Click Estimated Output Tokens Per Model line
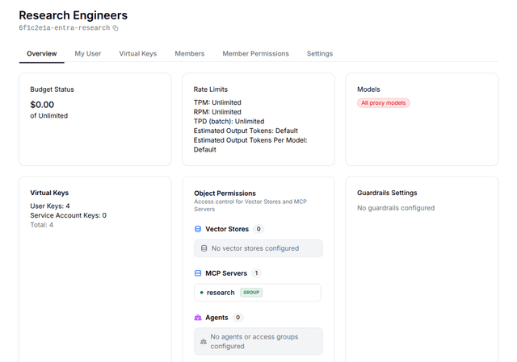 pos(250,145)
